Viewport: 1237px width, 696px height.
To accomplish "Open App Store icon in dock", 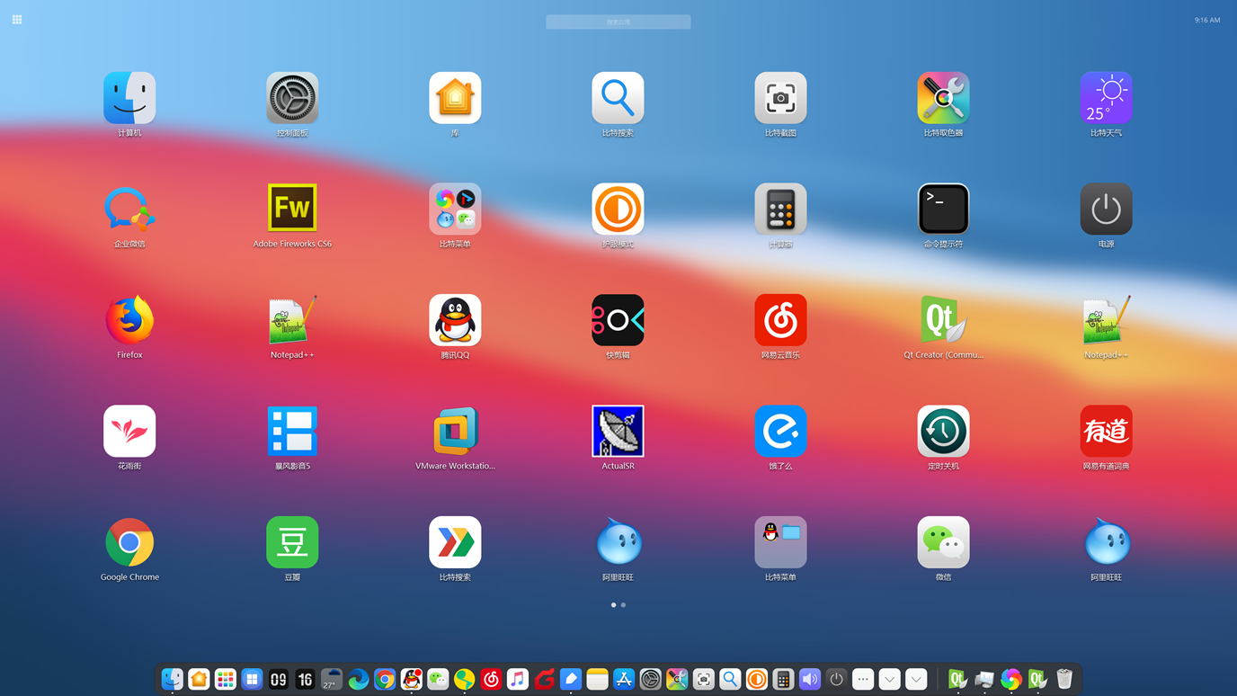I will tap(624, 680).
